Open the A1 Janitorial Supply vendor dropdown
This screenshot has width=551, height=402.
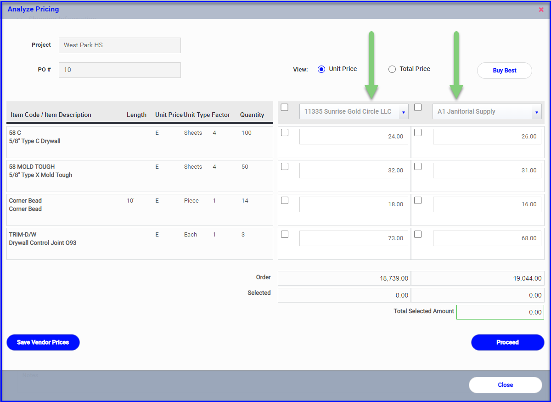click(x=487, y=111)
